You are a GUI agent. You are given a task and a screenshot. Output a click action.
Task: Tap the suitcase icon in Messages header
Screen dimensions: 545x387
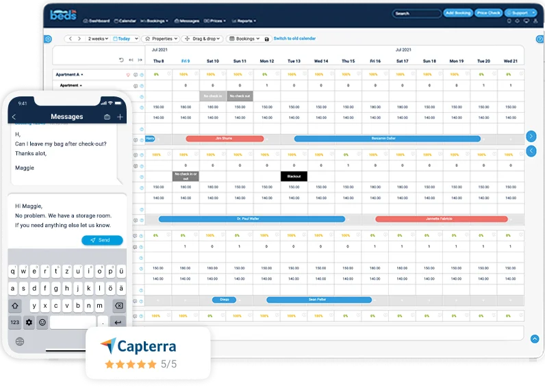point(107,117)
